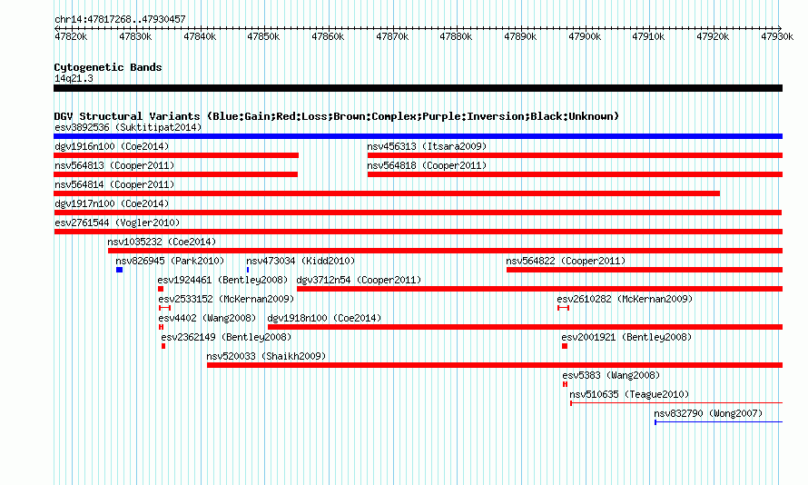The width and height of the screenshot is (808, 485).
Task: Open nsv520033 (Shaikh2009) label
Action: click(266, 356)
